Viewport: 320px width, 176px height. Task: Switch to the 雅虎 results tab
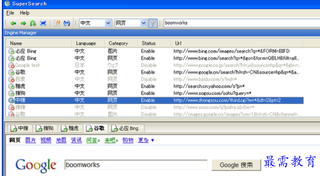coord(70,128)
